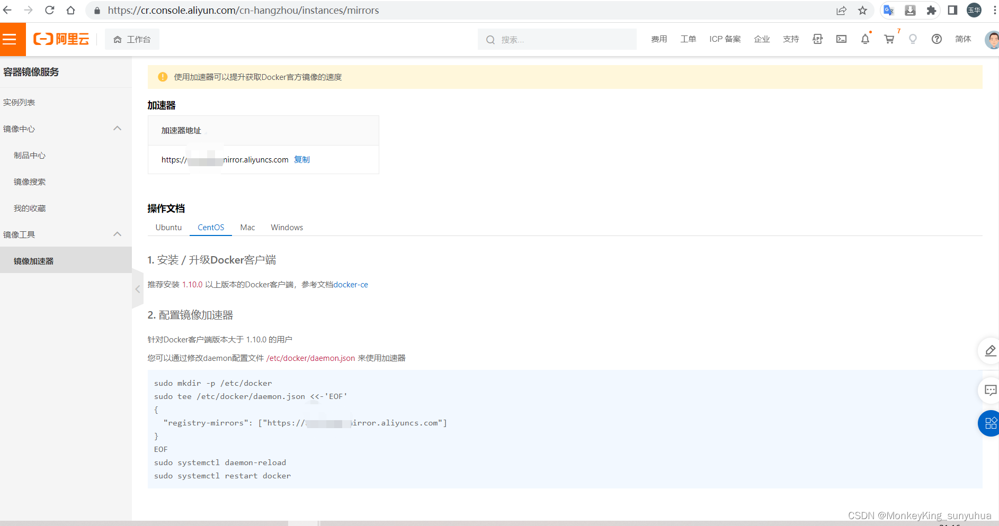This screenshot has height=526, width=999.
Task: Toggle the browser side panel
Action: click(952, 11)
